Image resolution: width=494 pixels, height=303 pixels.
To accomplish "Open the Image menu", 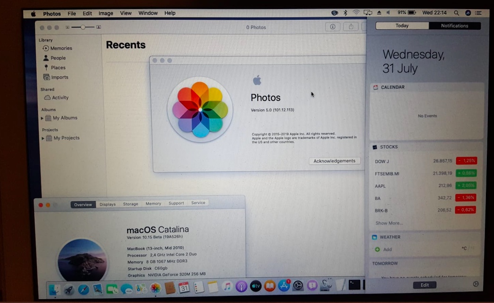I will pos(106,13).
